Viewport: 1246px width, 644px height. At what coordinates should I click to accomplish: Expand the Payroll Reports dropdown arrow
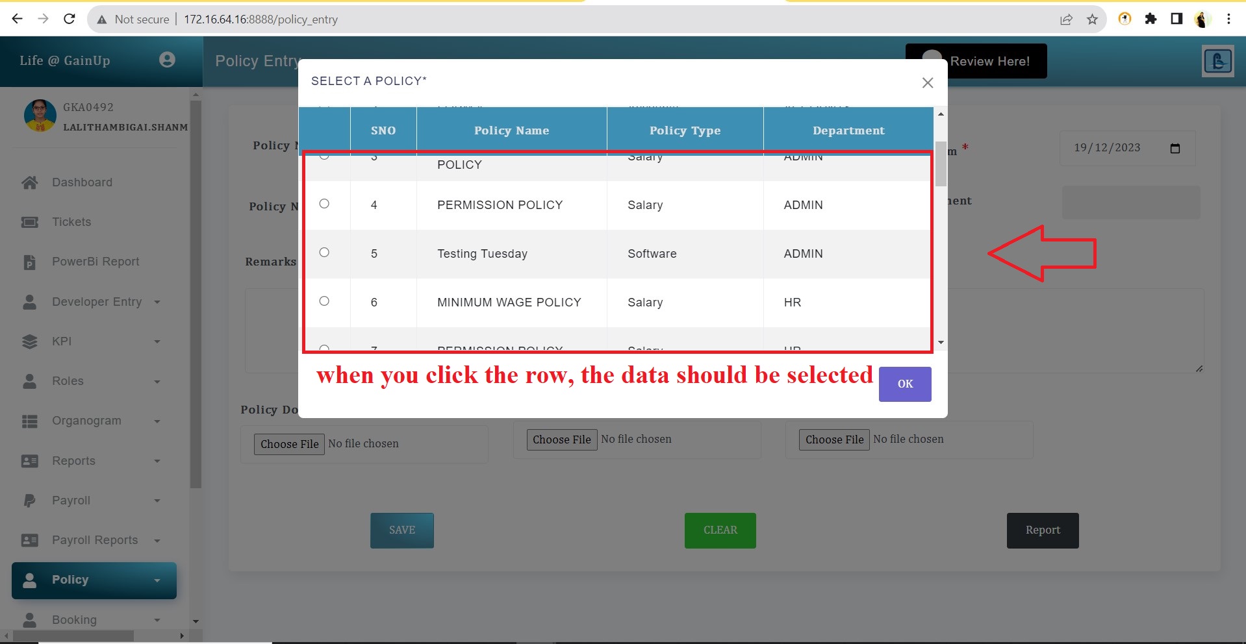(x=157, y=541)
